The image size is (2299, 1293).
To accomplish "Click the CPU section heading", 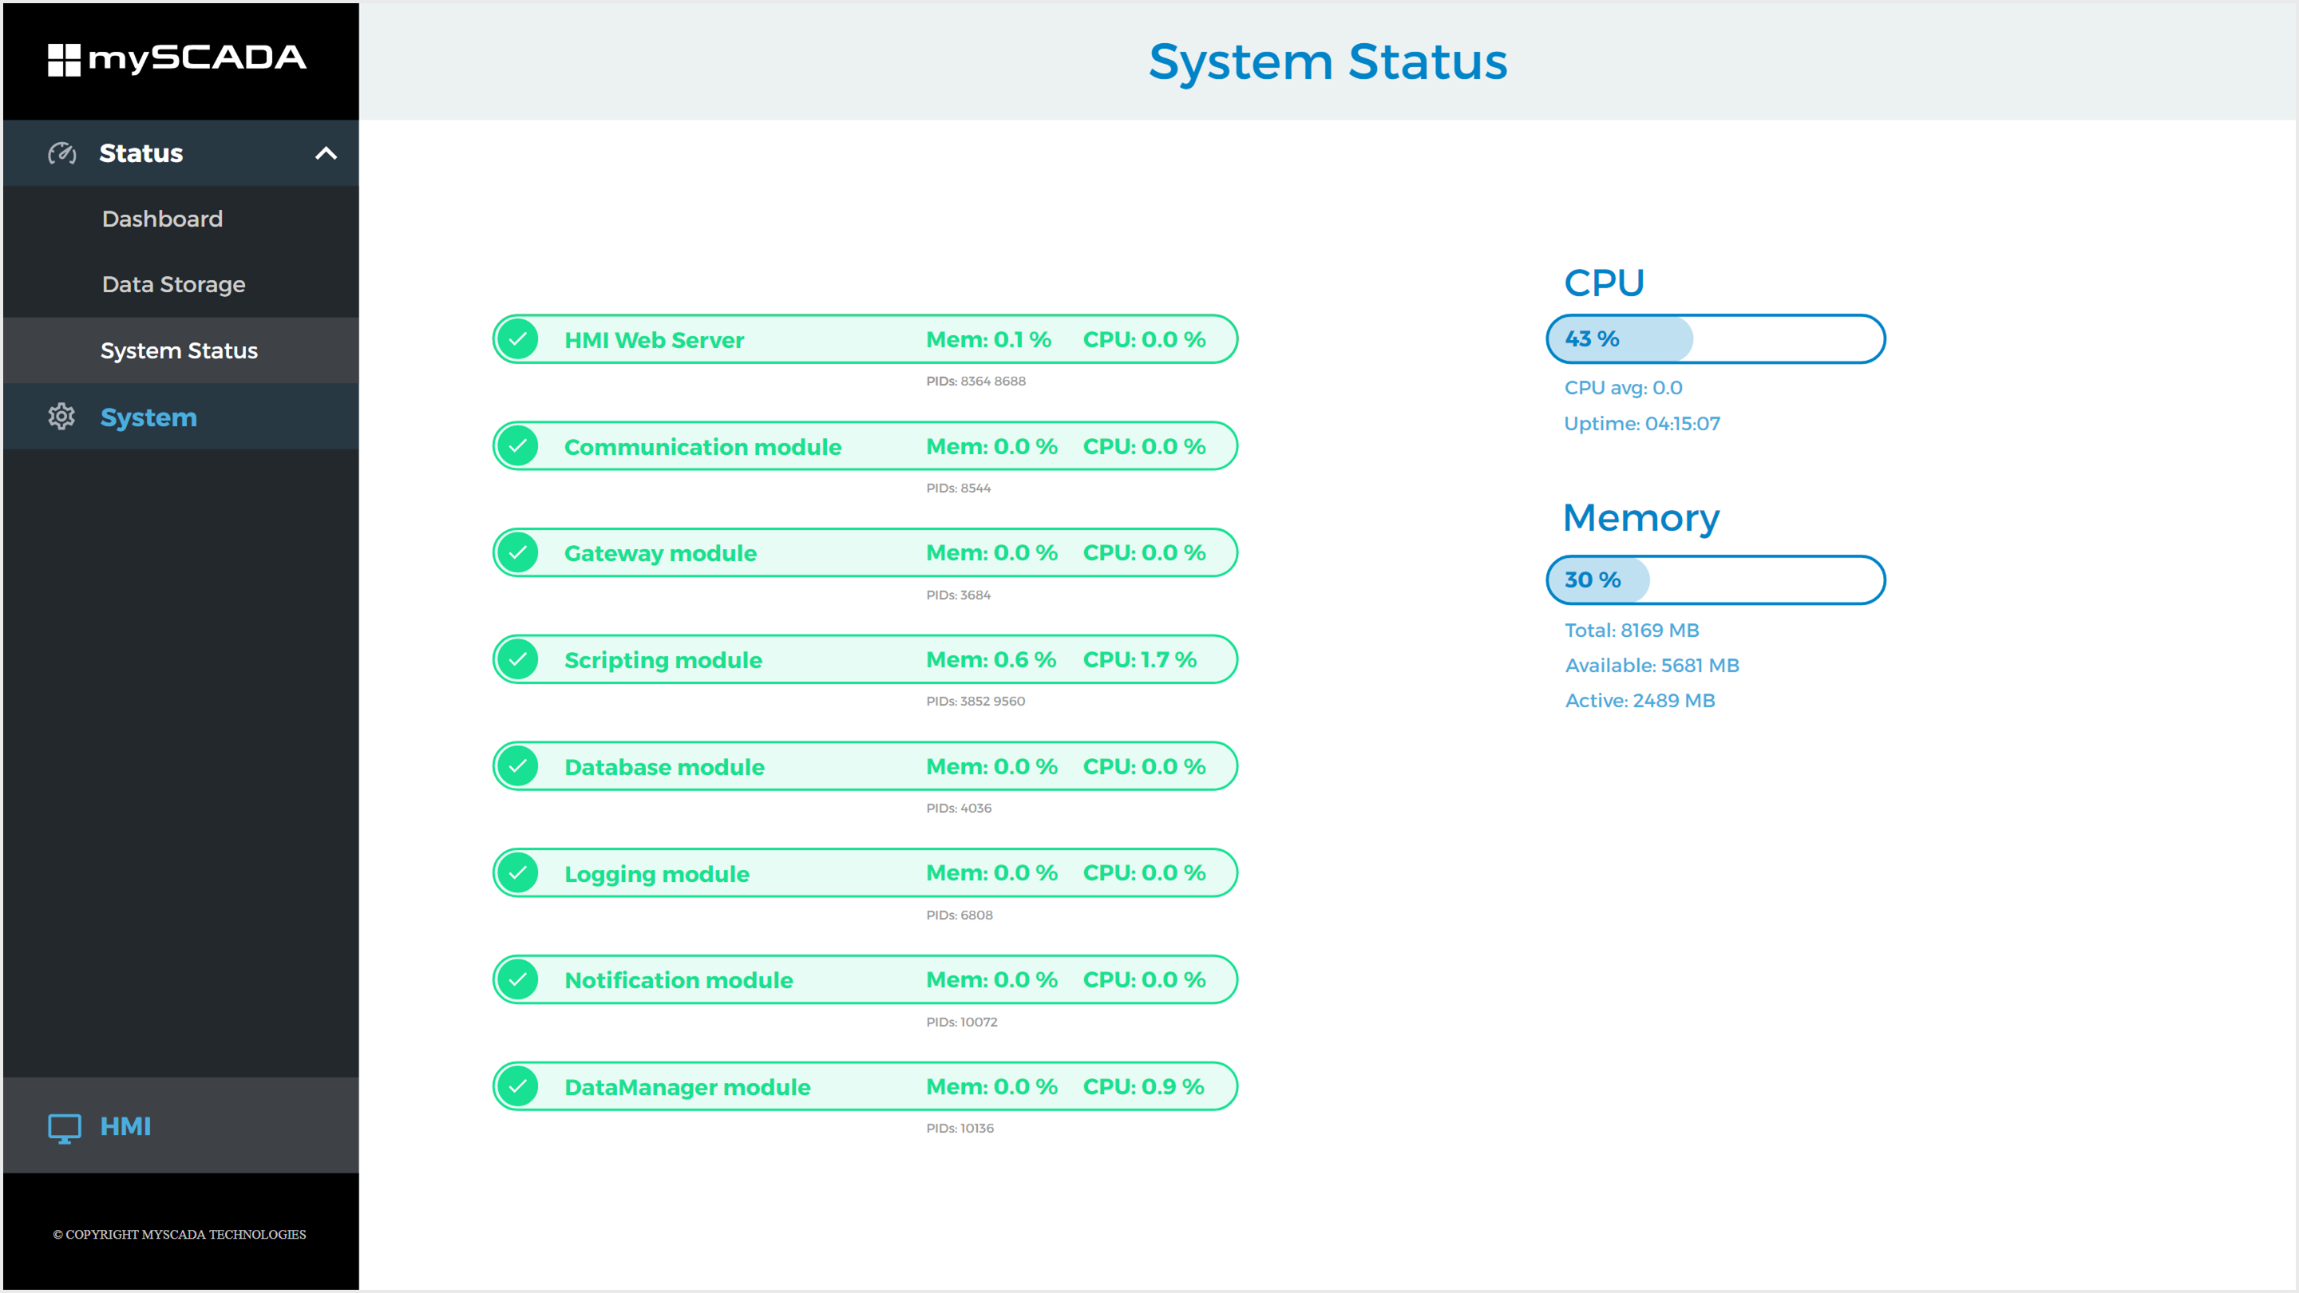I will [1604, 284].
